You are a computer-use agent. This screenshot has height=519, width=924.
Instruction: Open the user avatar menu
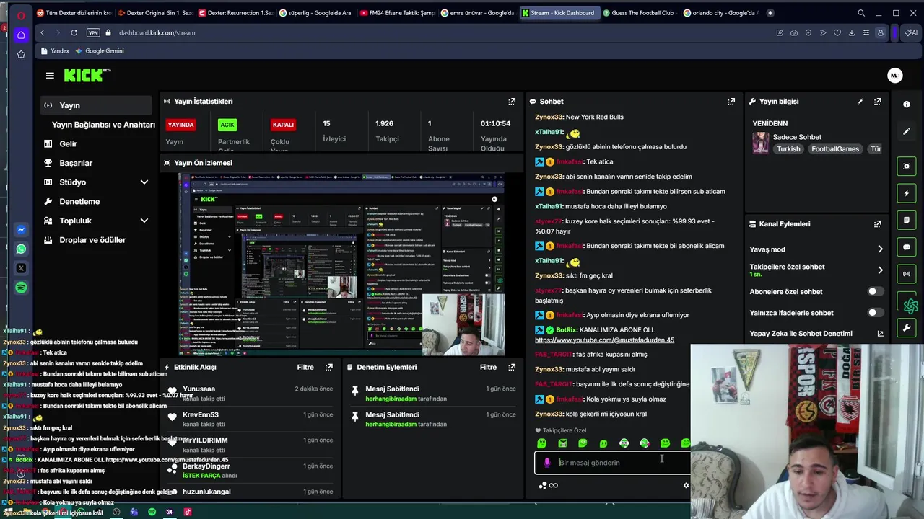894,75
